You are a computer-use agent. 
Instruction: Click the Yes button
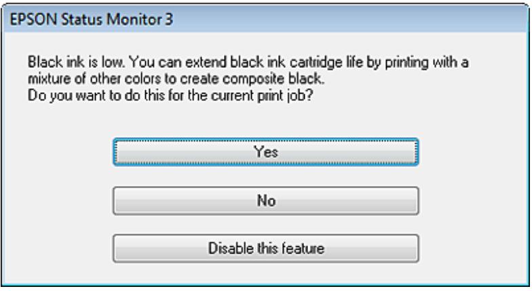tap(266, 152)
